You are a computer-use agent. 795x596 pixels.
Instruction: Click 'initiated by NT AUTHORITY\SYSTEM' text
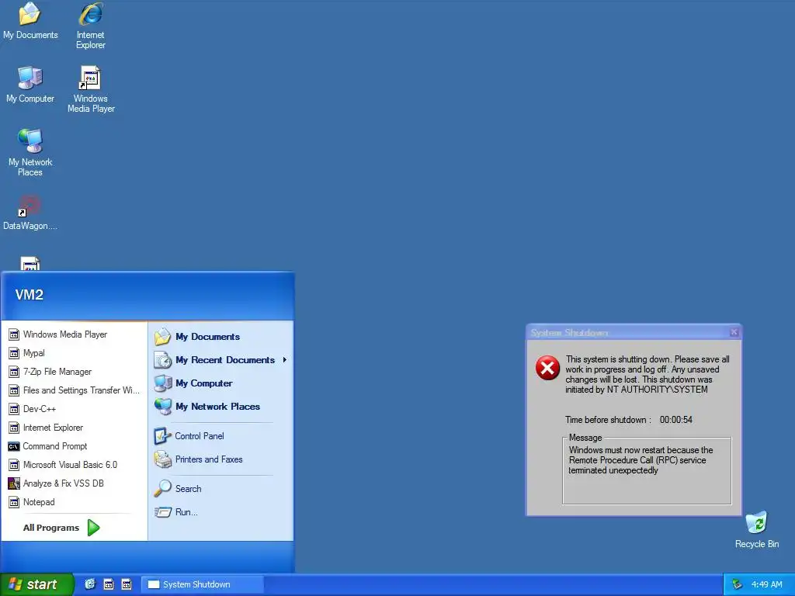coord(637,390)
